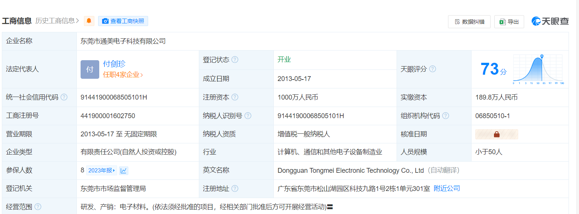Viewport: 579px width, 214px height.
Task: Click the lock icon in 核准日期 row
Action: pos(497,134)
